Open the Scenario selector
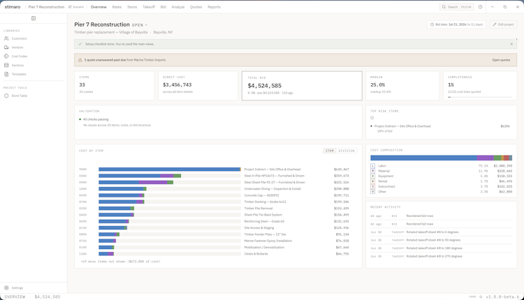This screenshot has width=524, height=300. tap(76, 7)
